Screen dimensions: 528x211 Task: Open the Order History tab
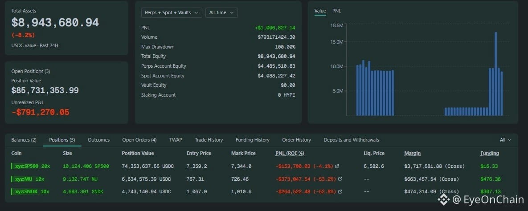pyautogui.click(x=297, y=140)
